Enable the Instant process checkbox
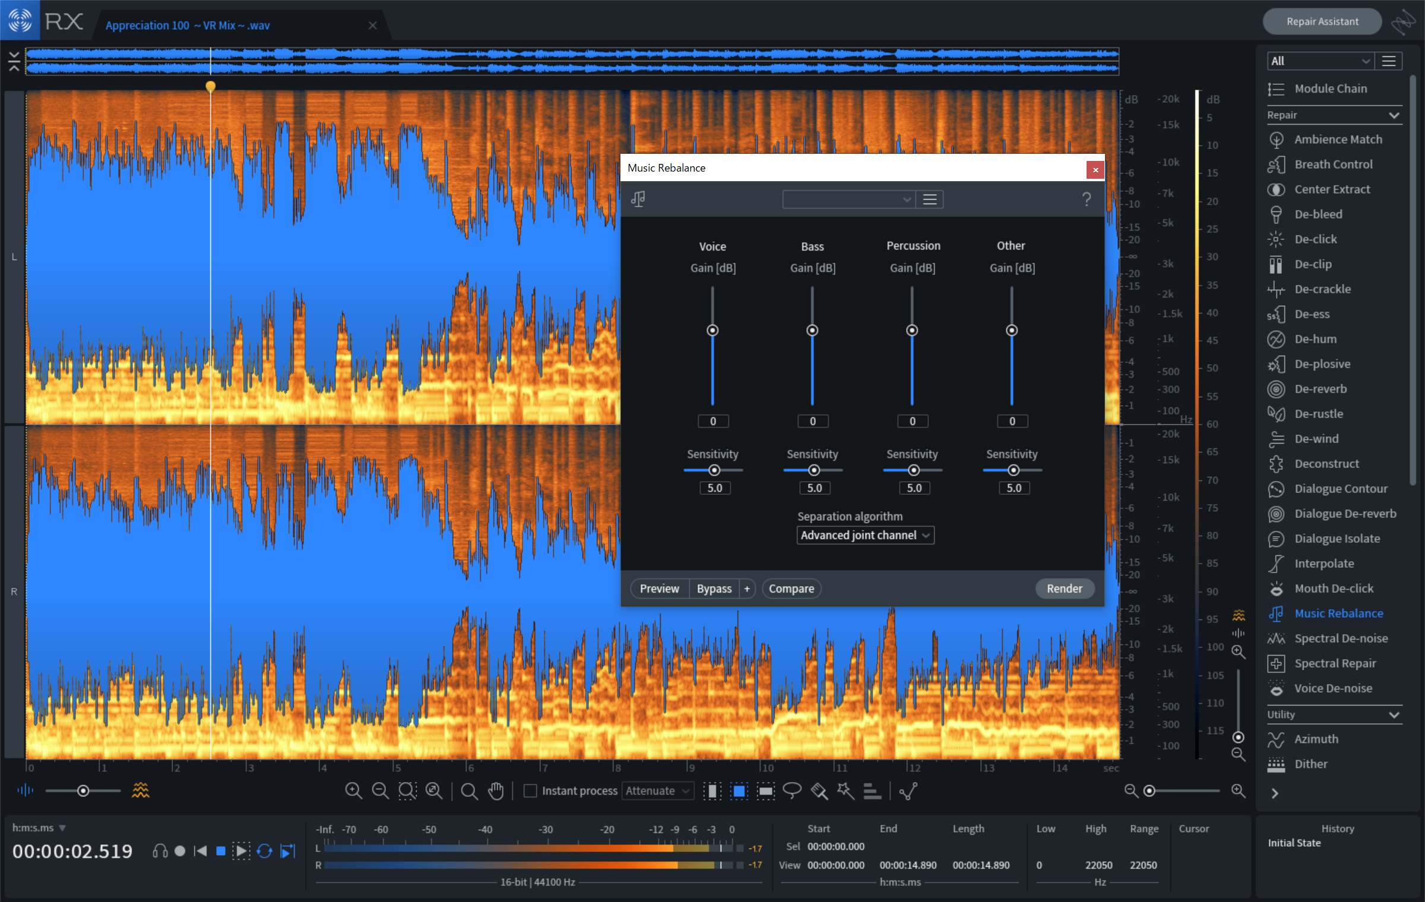This screenshot has width=1425, height=902. pyautogui.click(x=530, y=791)
